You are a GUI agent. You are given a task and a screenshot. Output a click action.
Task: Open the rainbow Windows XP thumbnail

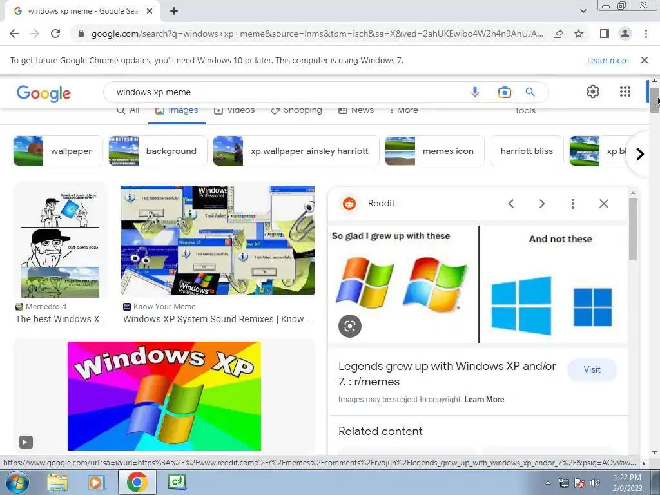[164, 396]
